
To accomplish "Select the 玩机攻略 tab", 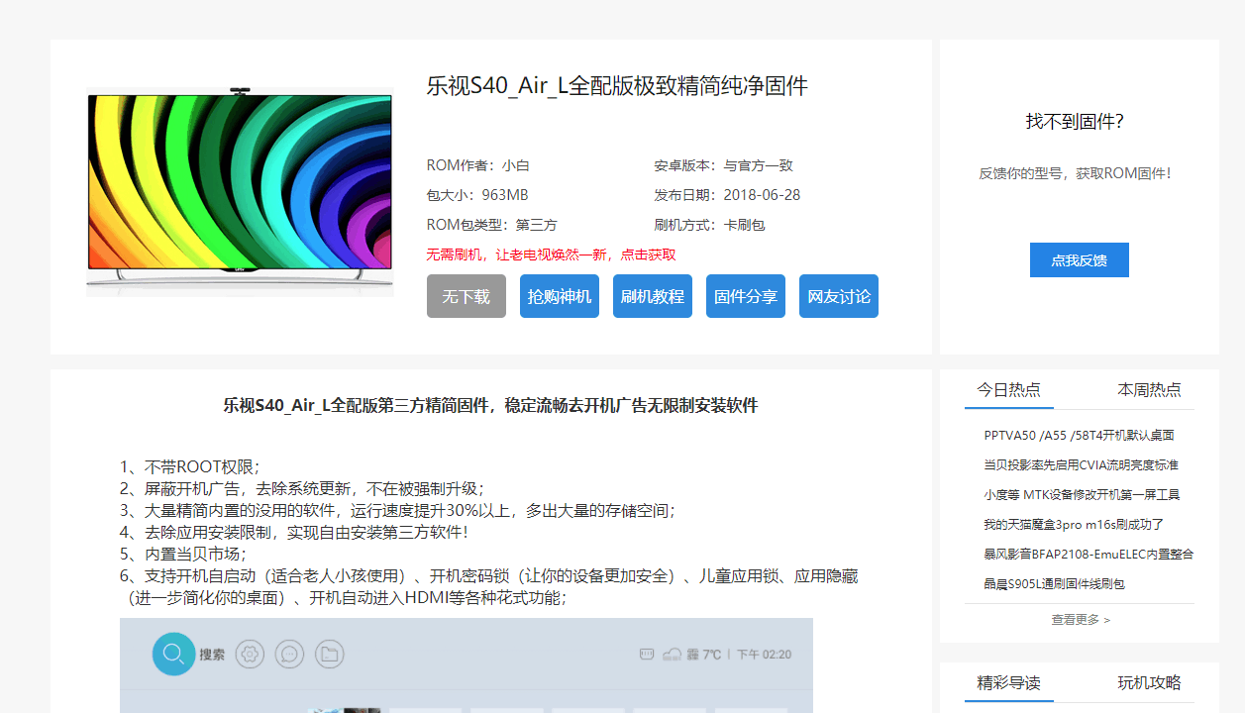I will click(x=1149, y=682).
